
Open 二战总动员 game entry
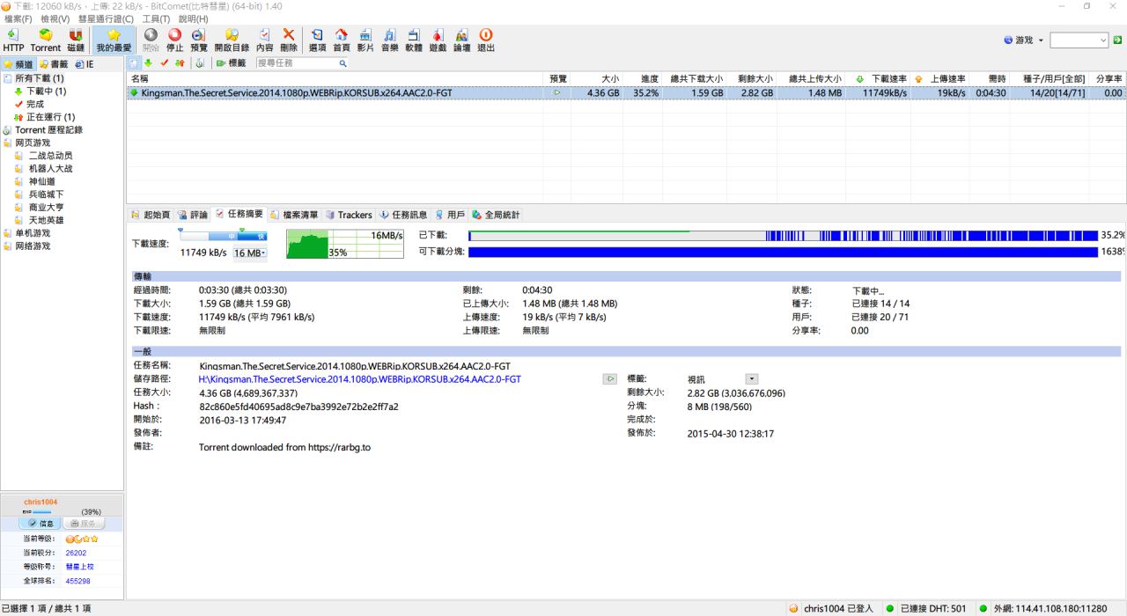point(49,156)
